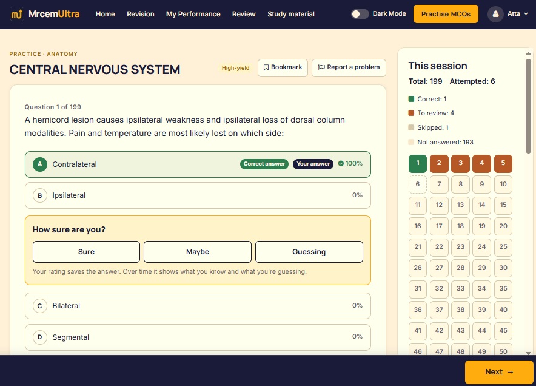Click the Total: 199 text
Image resolution: width=536 pixels, height=386 pixels.
pos(425,81)
